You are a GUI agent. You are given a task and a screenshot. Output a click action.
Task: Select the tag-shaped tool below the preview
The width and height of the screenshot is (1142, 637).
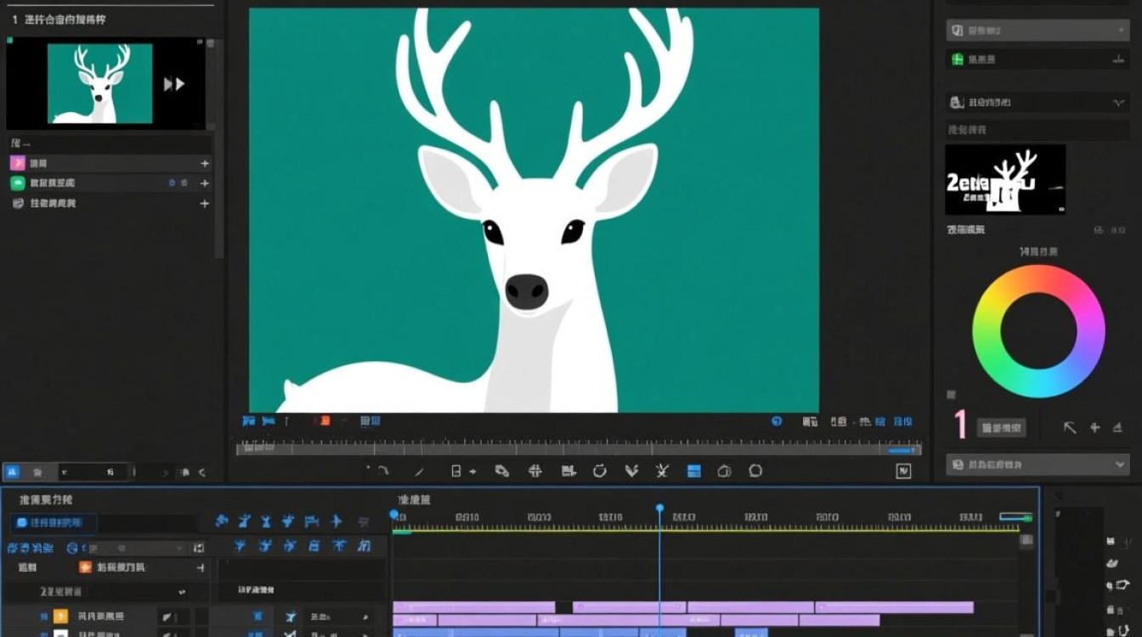pyautogui.click(x=502, y=471)
